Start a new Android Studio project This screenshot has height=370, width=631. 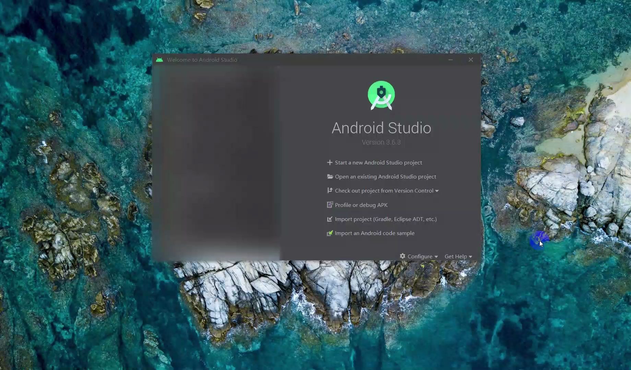click(378, 162)
